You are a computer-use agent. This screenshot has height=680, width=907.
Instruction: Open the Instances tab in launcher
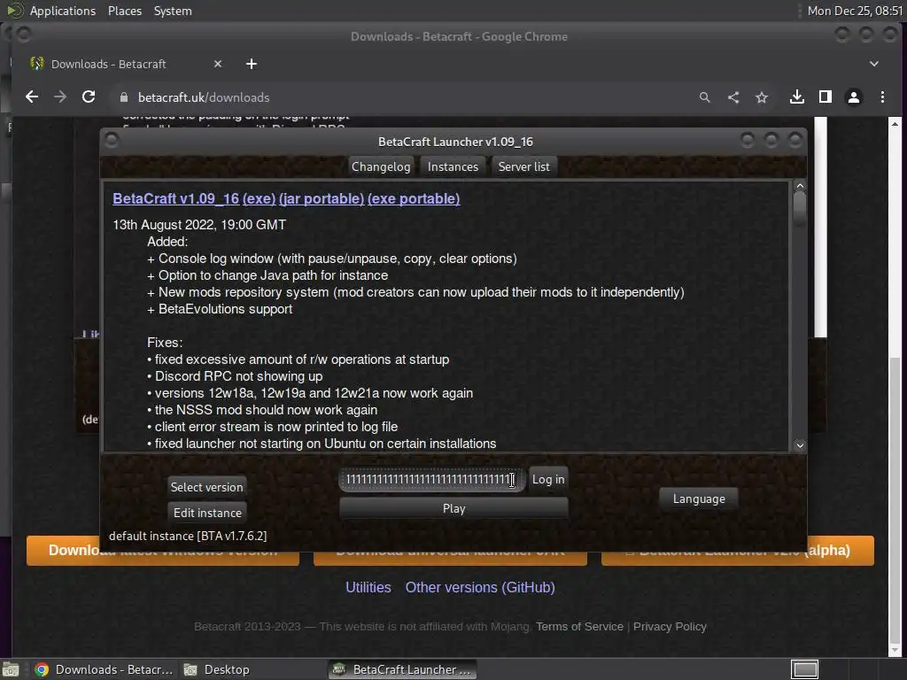[453, 166]
